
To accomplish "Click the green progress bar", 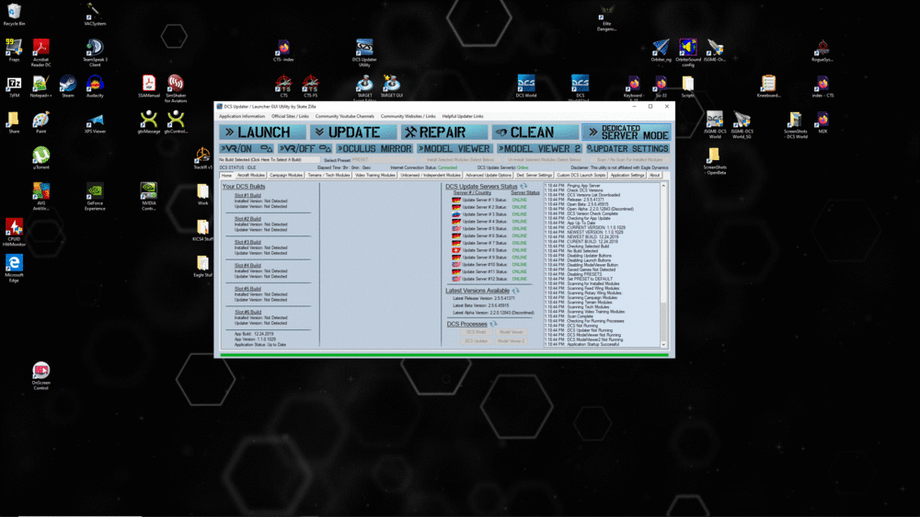I will pyautogui.click(x=444, y=354).
